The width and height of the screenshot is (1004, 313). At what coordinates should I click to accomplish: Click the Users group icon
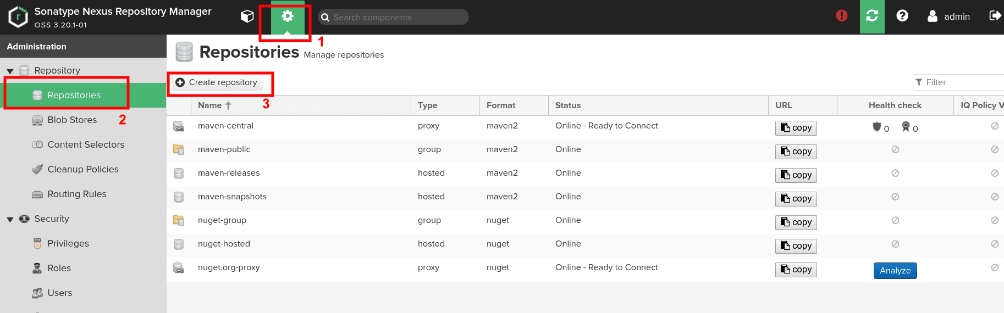click(x=37, y=293)
